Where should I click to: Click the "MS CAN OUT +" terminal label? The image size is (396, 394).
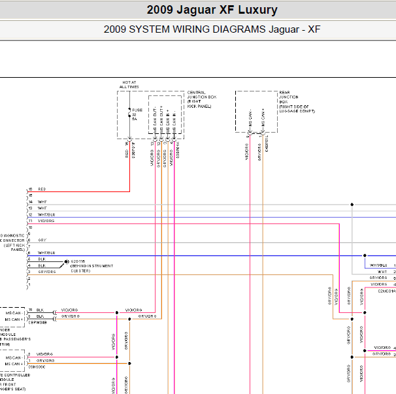(x=161, y=119)
